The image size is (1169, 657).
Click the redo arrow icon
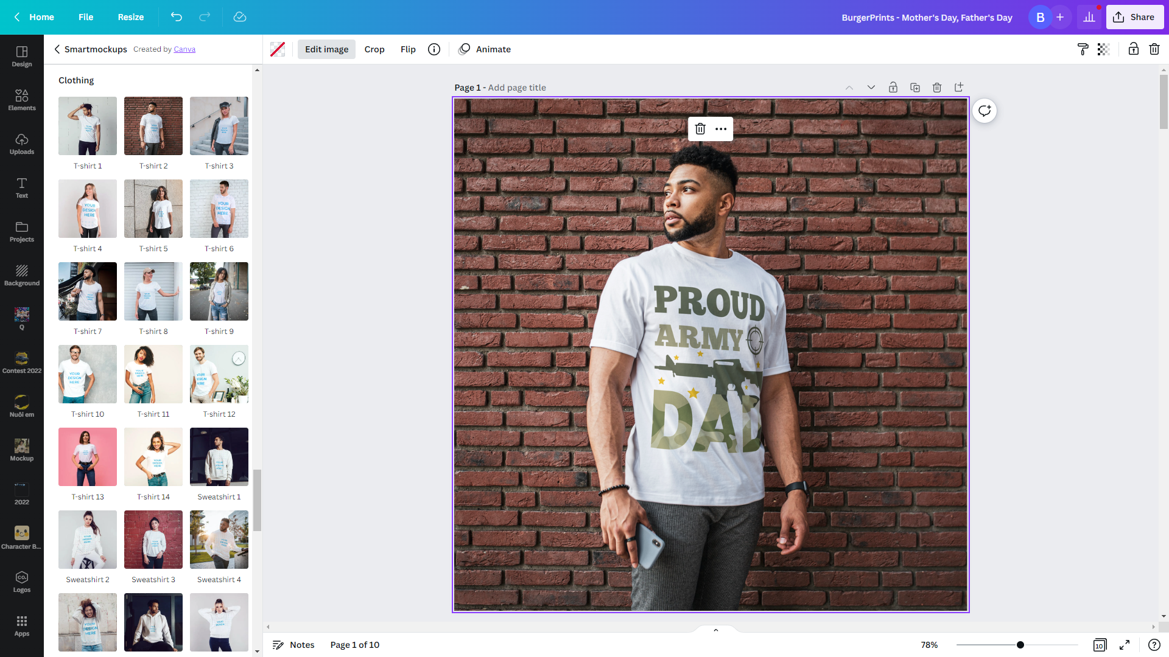click(205, 17)
